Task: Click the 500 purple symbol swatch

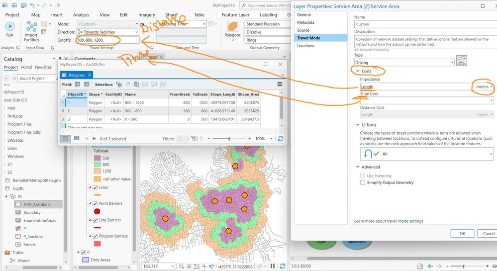Action: coord(98,158)
